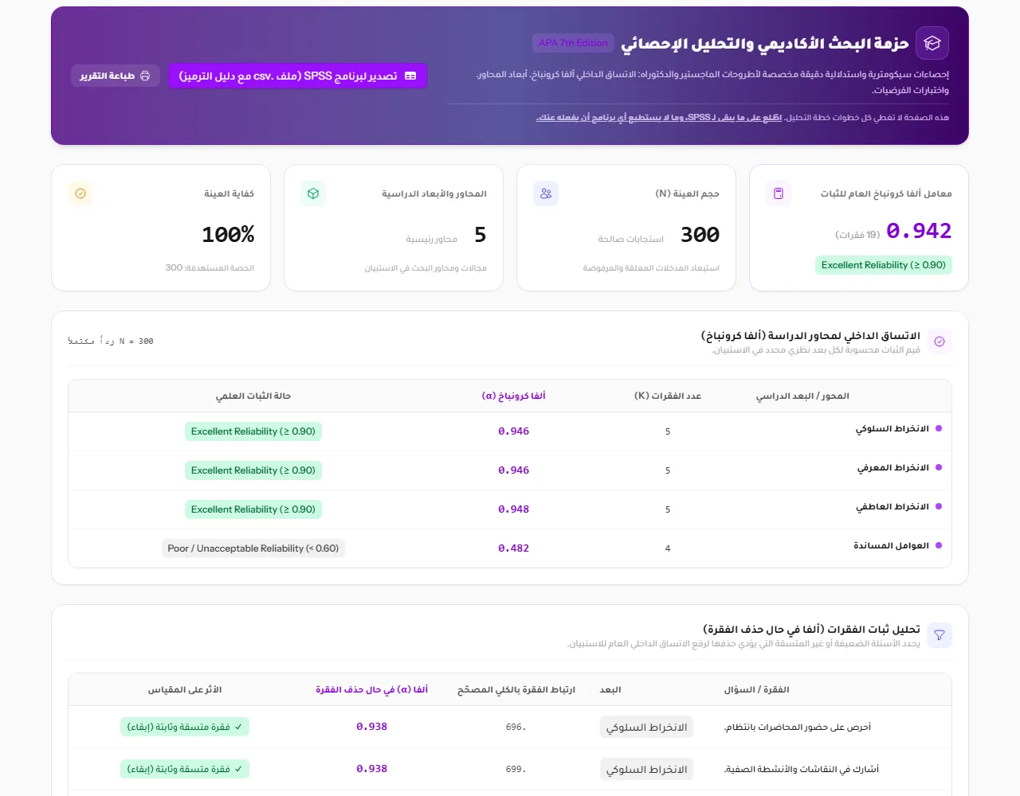1020x796 pixels.
Task: Click the sample size people icon
Action: (x=546, y=193)
